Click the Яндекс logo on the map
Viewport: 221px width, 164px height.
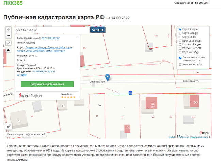coord(205,133)
